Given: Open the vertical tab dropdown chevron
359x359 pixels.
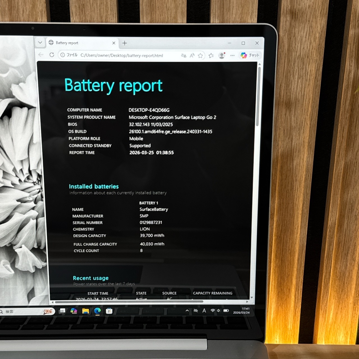Looking at the screenshot, I should click(x=40, y=42).
